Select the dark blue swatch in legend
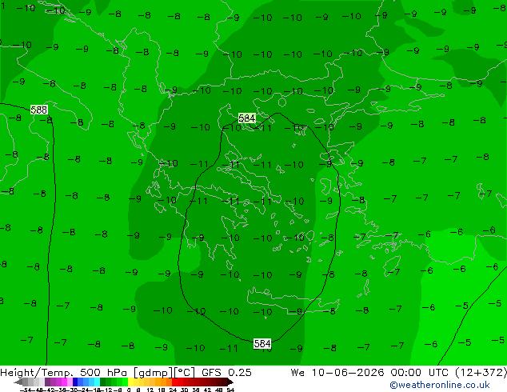This screenshot has width=507, height=392. [x=75, y=382]
